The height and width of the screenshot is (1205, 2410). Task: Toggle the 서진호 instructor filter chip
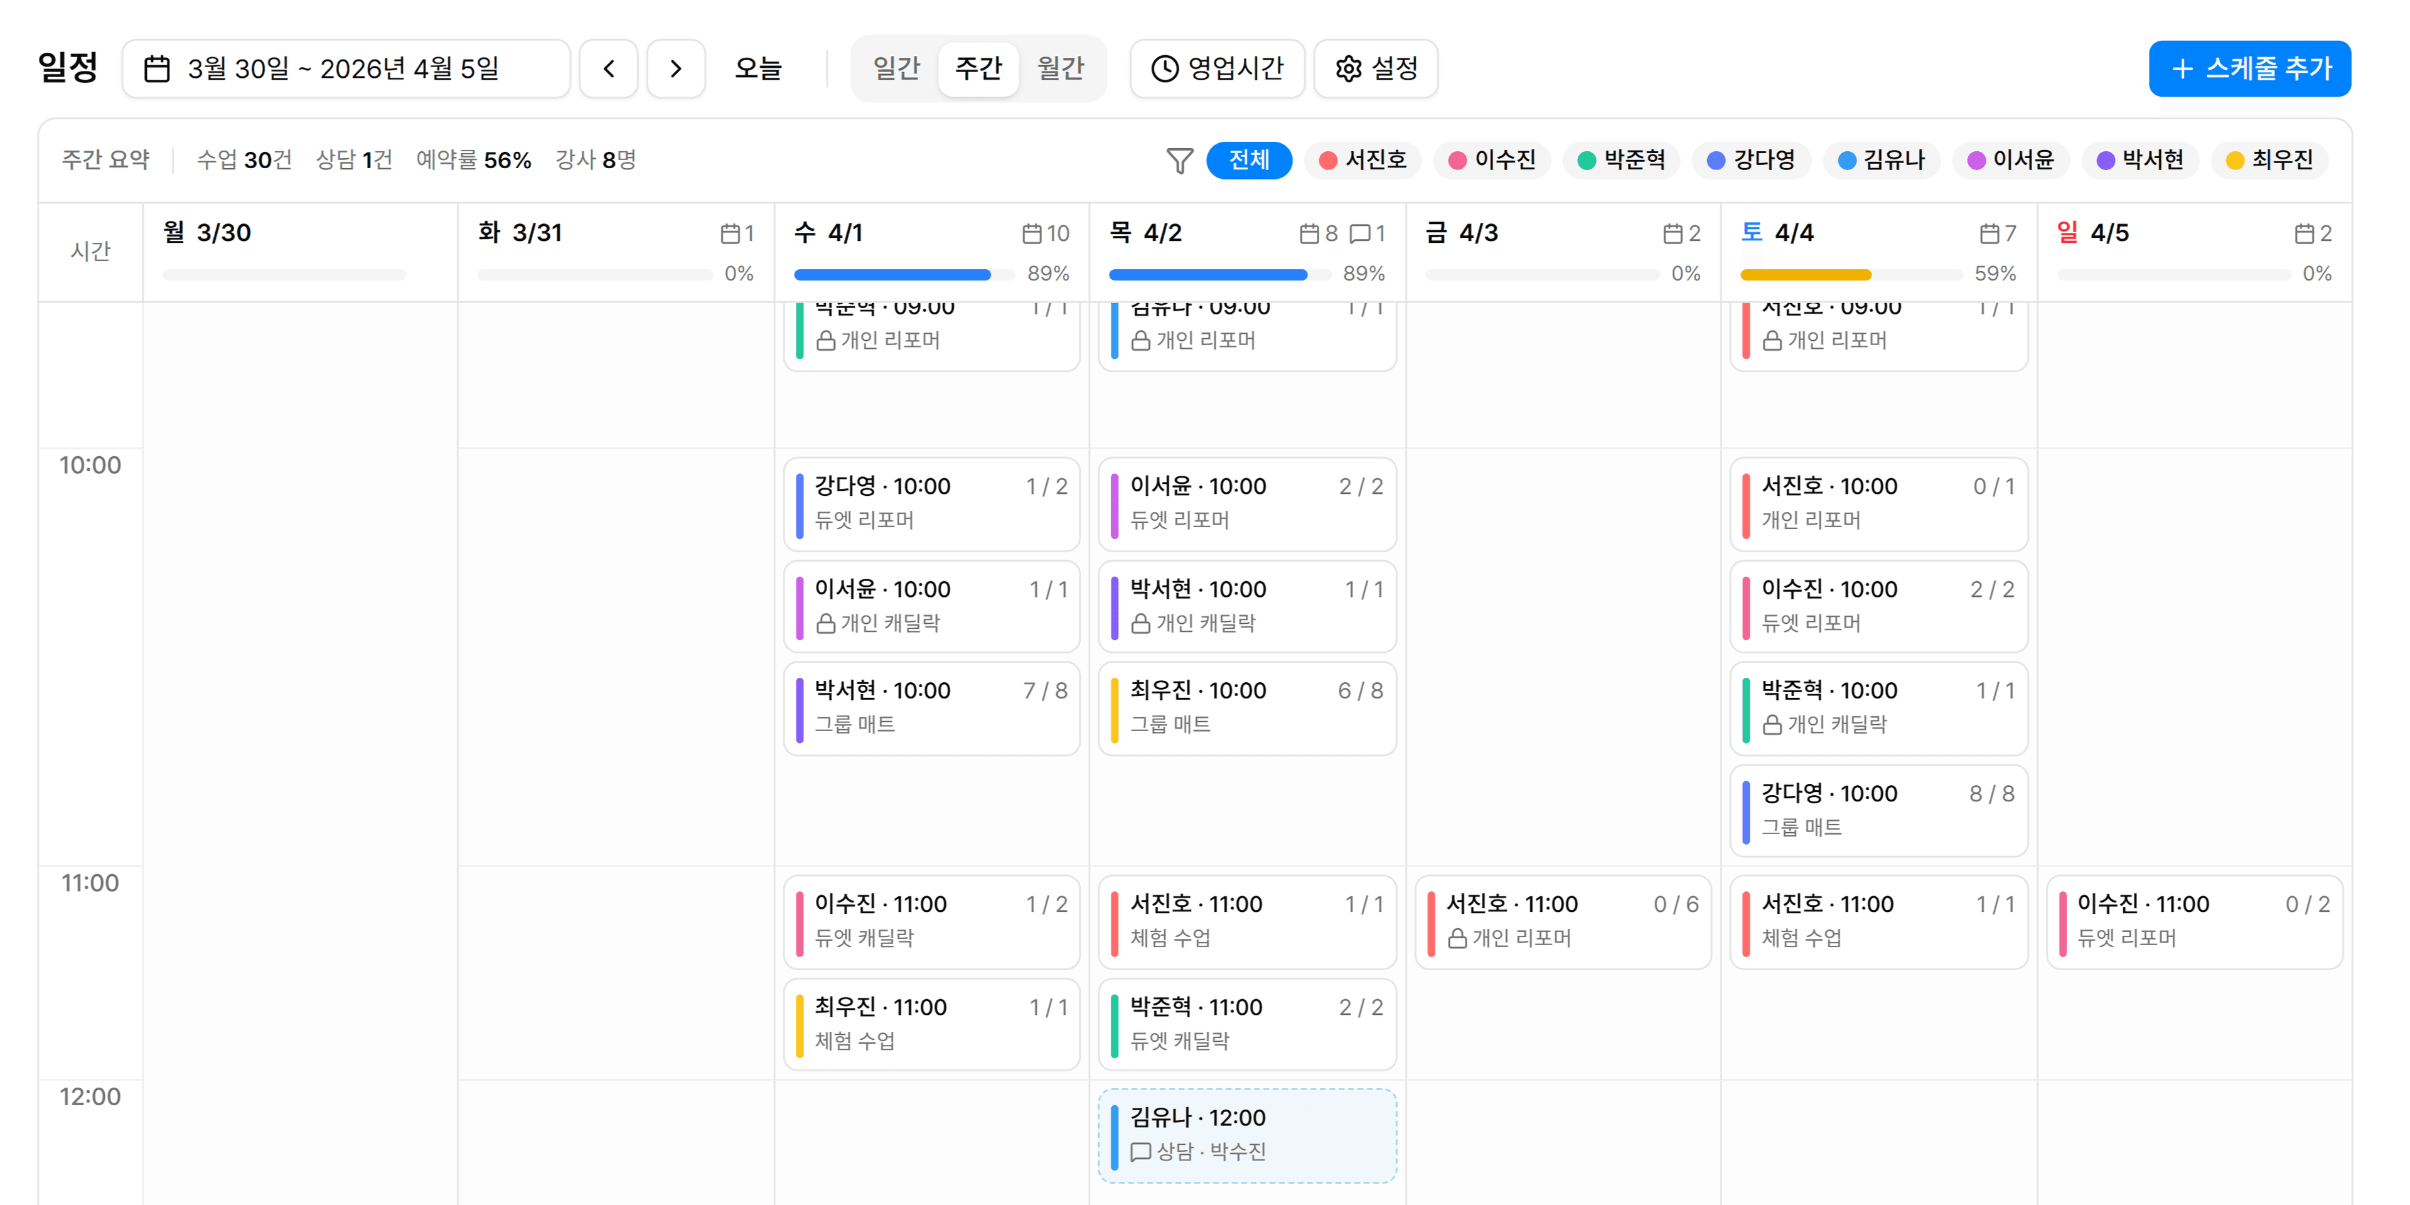coord(1363,160)
